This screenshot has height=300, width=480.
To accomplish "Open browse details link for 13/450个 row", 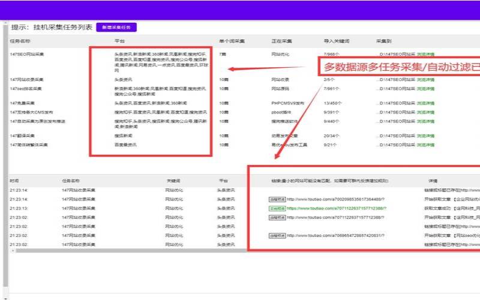I will pos(425,103).
